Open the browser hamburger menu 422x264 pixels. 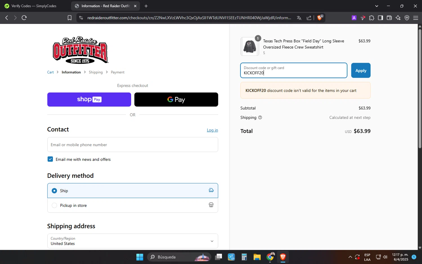416,18
